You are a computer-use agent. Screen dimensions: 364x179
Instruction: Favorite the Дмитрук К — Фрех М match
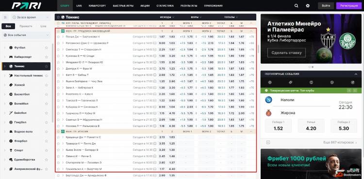58,69
